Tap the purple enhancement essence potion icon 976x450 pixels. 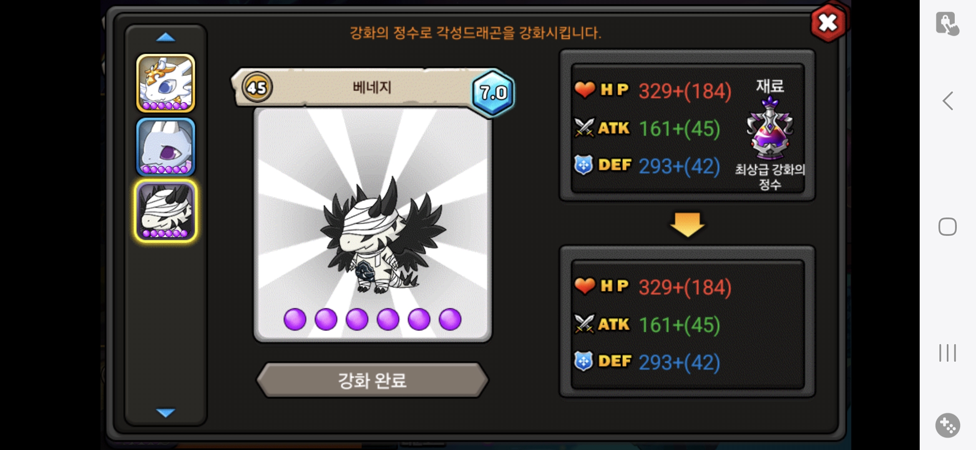(770, 128)
